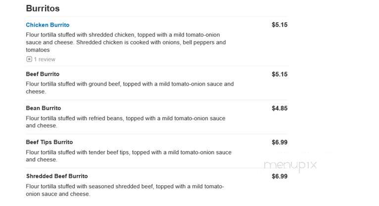The image size is (379, 206).
Task: Click the Bean Burrito $4.85 price
Action: point(280,108)
